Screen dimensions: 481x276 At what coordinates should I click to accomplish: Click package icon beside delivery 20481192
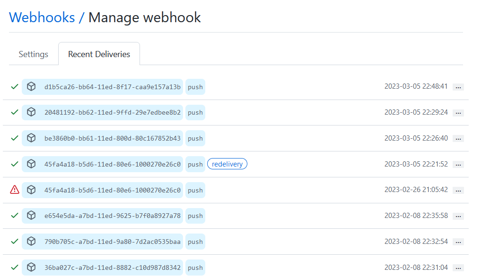click(31, 112)
